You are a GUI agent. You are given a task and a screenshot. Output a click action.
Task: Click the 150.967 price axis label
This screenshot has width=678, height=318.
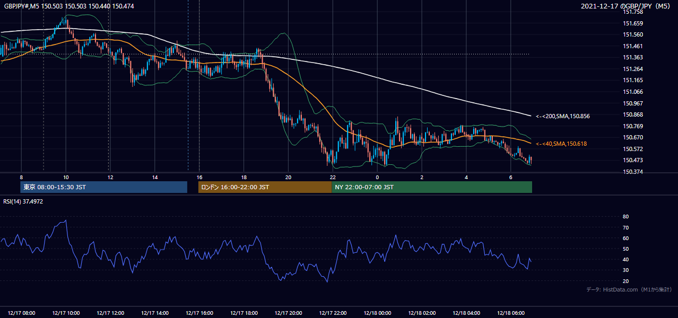tap(633, 103)
